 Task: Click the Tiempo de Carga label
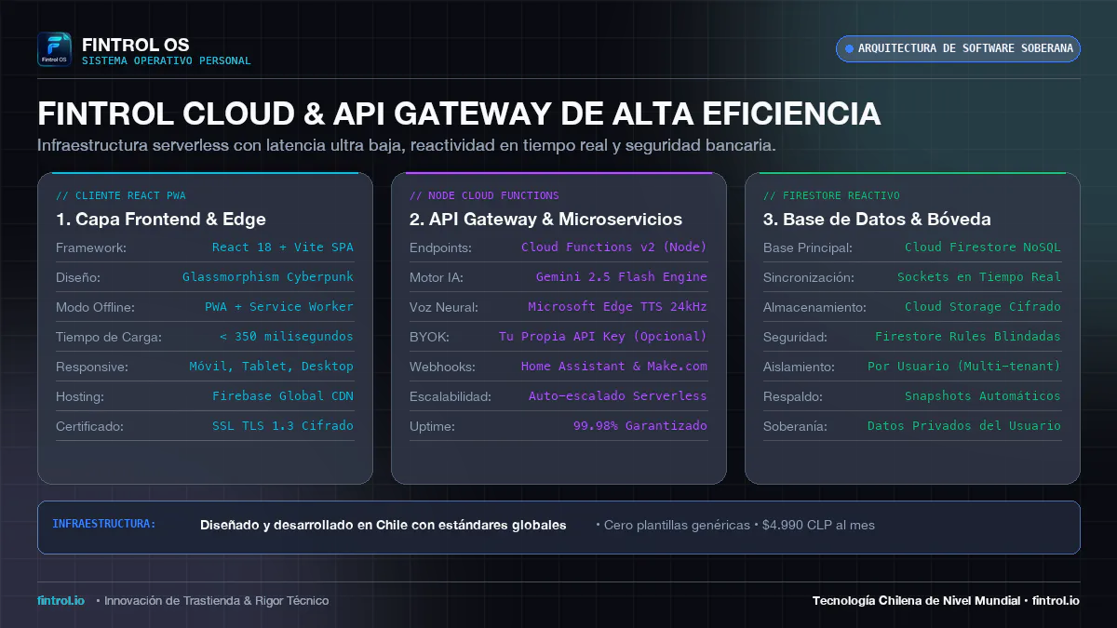pyautogui.click(x=109, y=337)
